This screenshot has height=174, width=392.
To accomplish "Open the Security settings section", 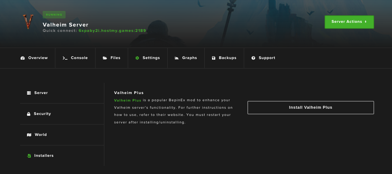I will 62,114.
